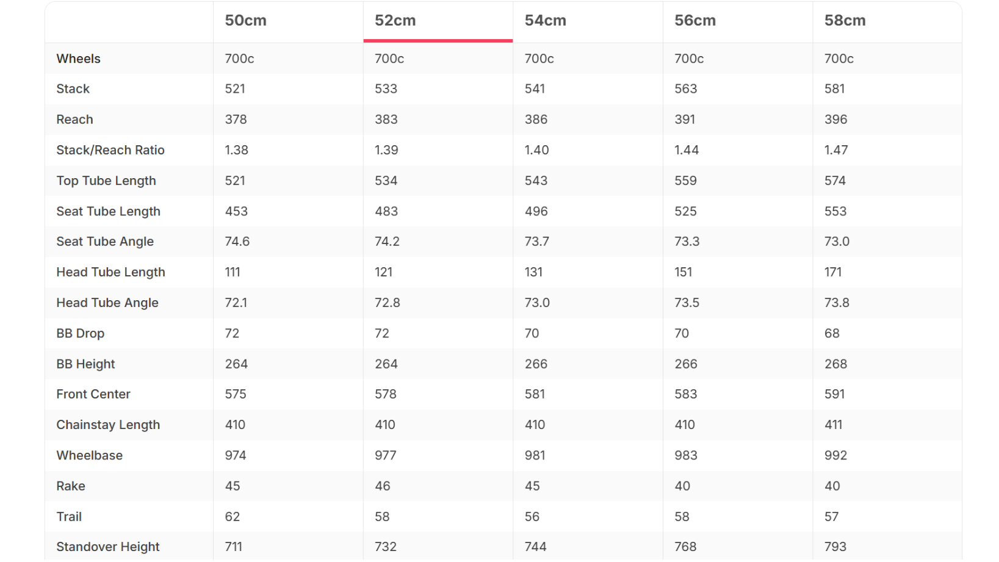Click the Standover Height row label

tap(108, 547)
